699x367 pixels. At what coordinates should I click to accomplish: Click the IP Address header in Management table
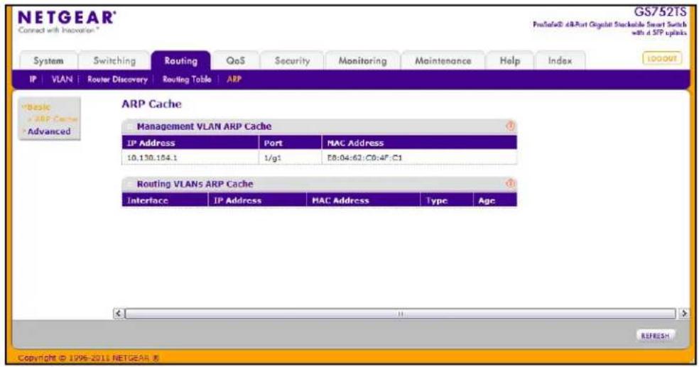(x=190, y=143)
